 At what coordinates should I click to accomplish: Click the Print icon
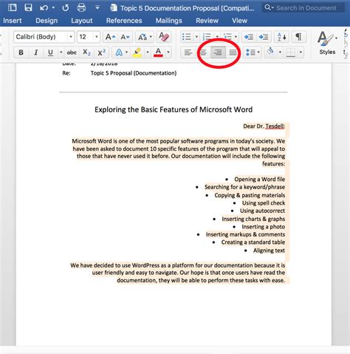coord(81,7)
